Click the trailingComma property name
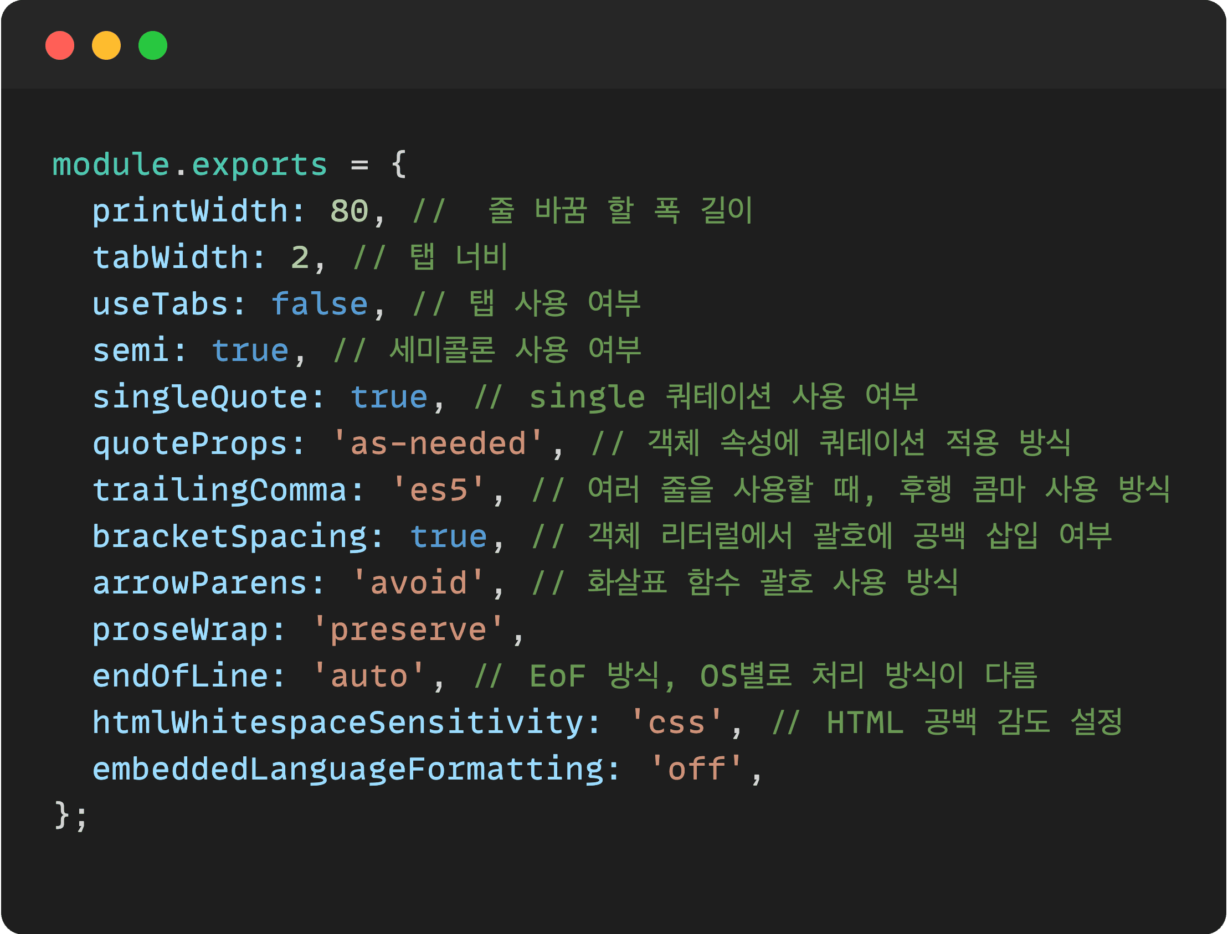Screen dimensions: 1228x934 220,491
